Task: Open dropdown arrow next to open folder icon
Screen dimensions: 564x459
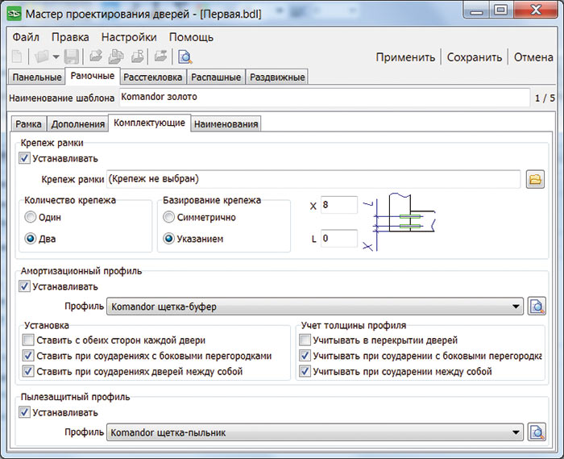Action: pos(56,56)
